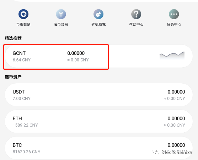The height and width of the screenshot is (160, 198).
Task: Open the 矿机商城 miner store icon
Action: (98, 14)
